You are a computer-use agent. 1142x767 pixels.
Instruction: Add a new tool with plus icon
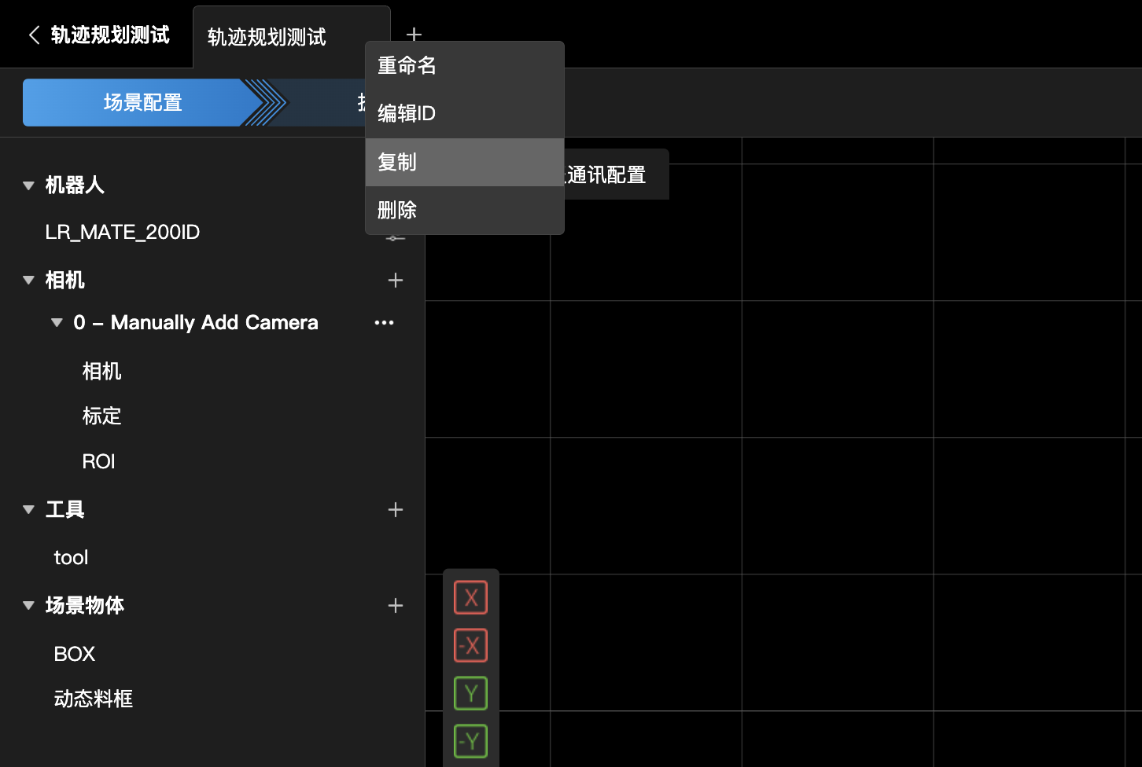(x=396, y=510)
